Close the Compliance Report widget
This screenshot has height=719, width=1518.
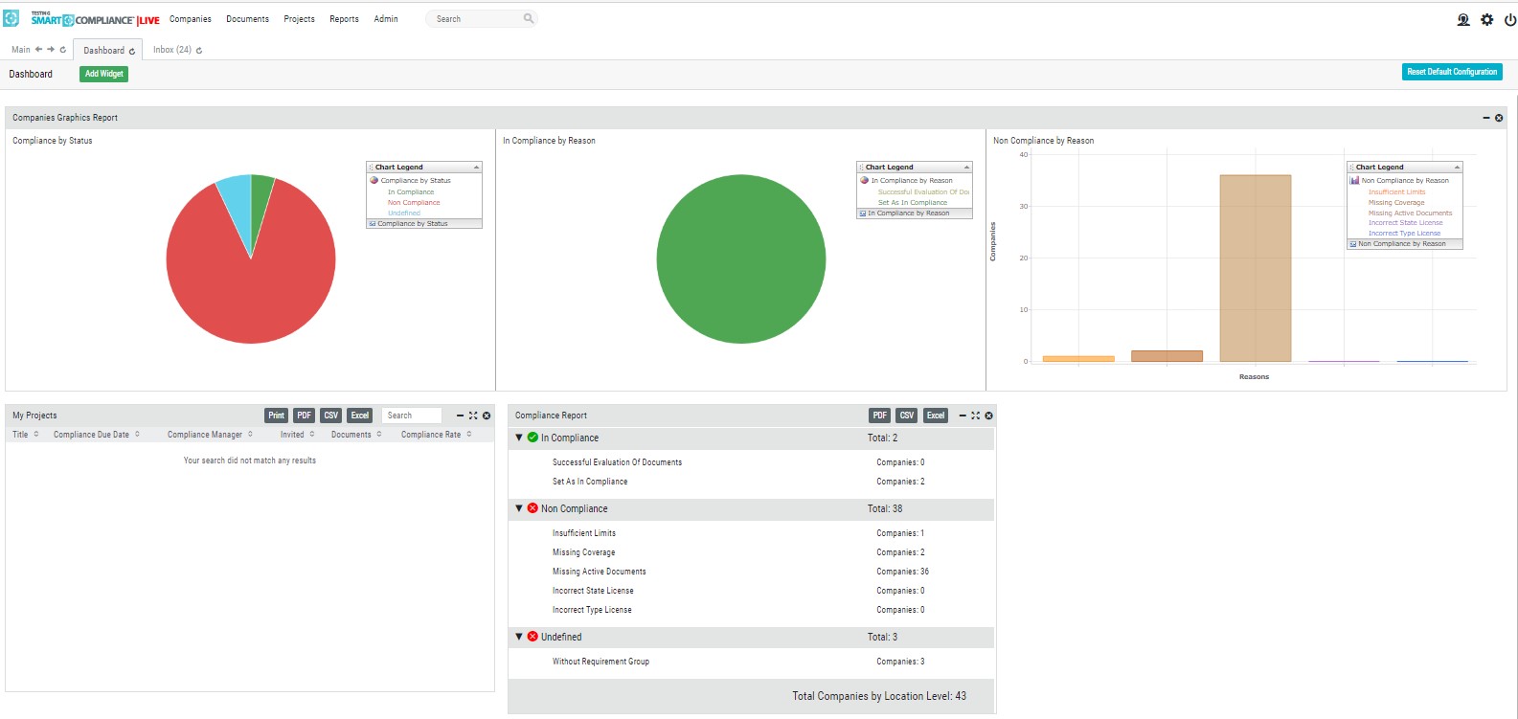click(x=989, y=416)
